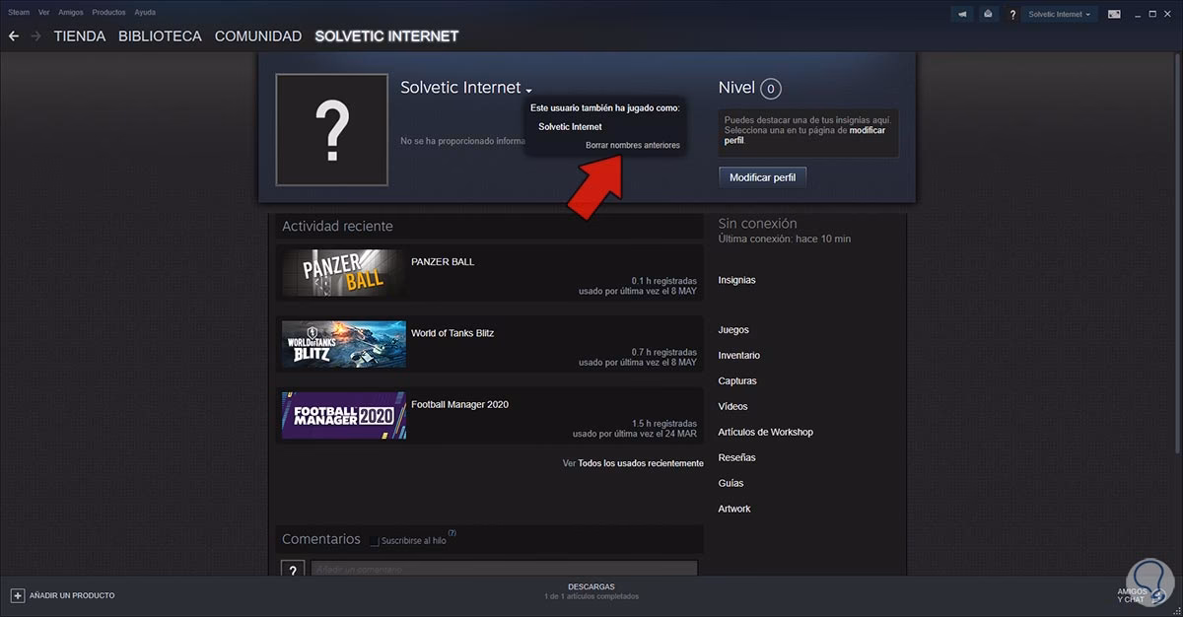The width and height of the screenshot is (1183, 617).
Task: Go to the BIBLIOTECA tab
Action: click(x=160, y=36)
